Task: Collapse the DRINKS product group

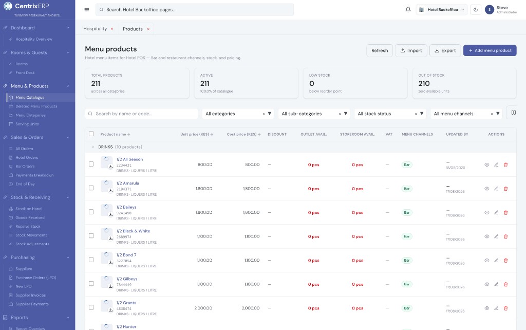Action: point(93,147)
